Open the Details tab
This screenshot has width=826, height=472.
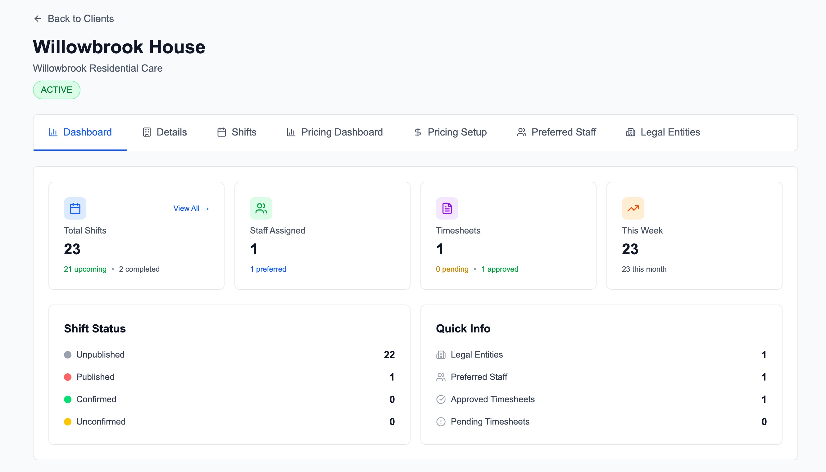[x=165, y=132]
